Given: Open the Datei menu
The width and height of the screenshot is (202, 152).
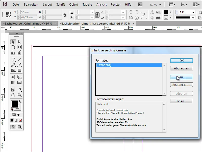Looking at the screenshot, I should coord(16,5).
